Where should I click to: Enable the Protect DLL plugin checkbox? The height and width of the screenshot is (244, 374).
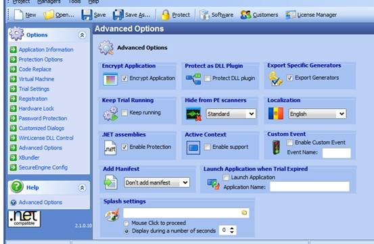[207, 78]
